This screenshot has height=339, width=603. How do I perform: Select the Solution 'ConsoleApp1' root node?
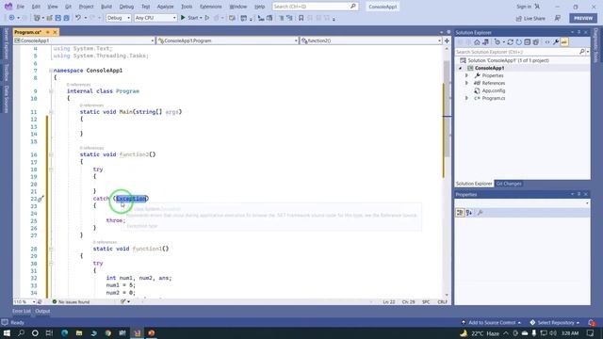click(508, 60)
